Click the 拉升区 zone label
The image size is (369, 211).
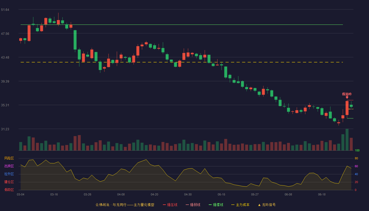(x=9, y=174)
